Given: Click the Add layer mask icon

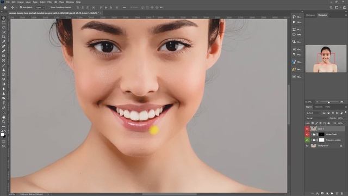Looking at the screenshot, I should (x=322, y=194).
